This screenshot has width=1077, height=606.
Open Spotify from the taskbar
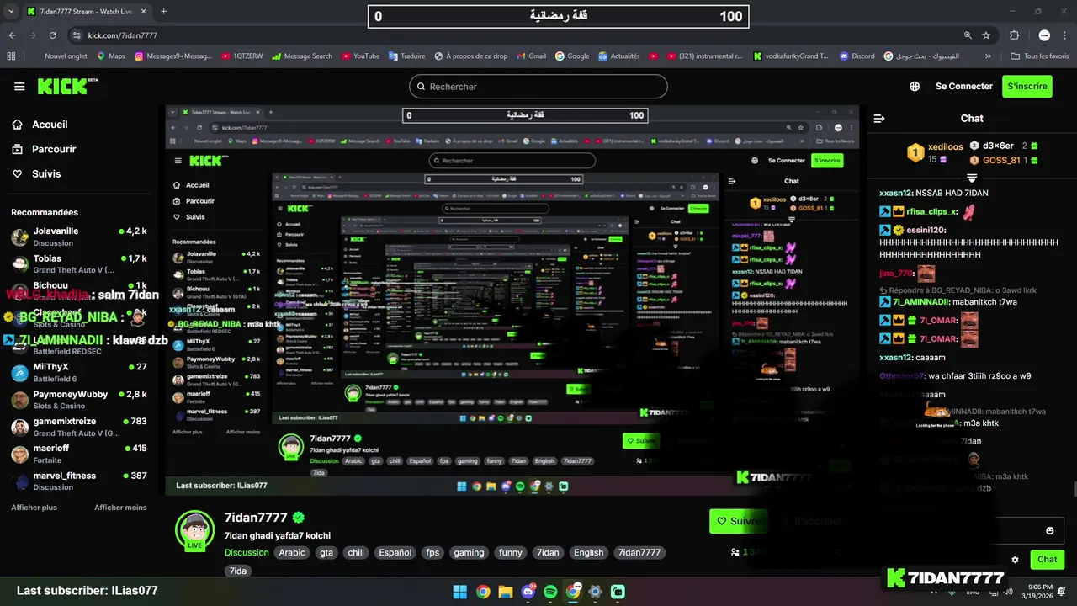[x=550, y=592]
